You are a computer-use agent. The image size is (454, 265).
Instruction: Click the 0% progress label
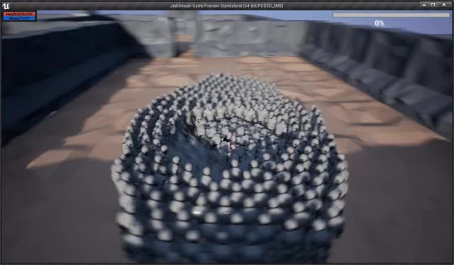point(380,23)
